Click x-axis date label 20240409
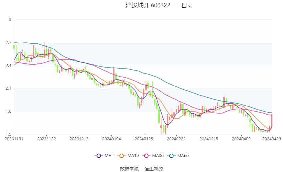The image size is (283, 172). 241,139
